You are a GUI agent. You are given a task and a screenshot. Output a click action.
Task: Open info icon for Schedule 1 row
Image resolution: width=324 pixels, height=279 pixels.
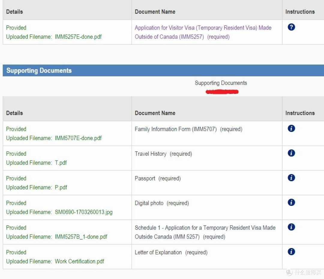click(x=291, y=227)
